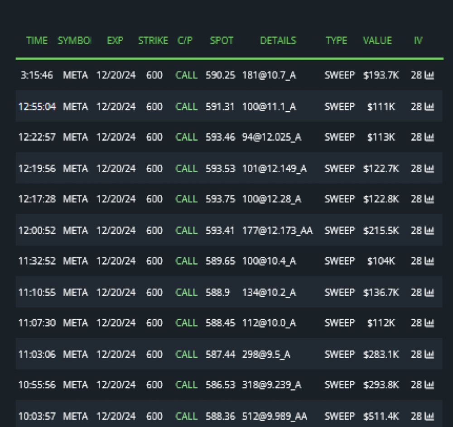
Task: Open the IV chart icon for 11:03:06 row
Action: [429, 354]
